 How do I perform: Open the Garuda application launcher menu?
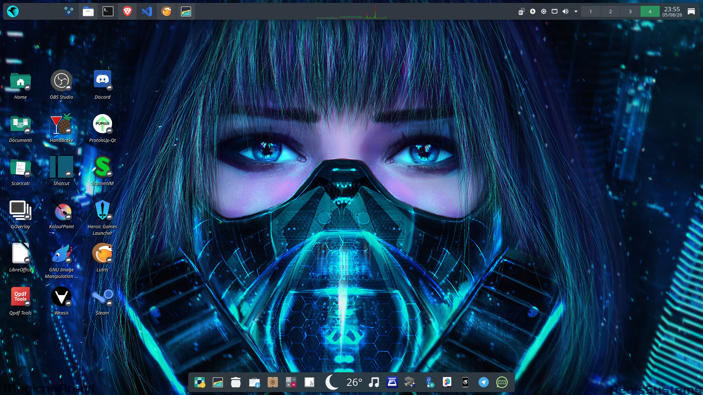point(13,11)
